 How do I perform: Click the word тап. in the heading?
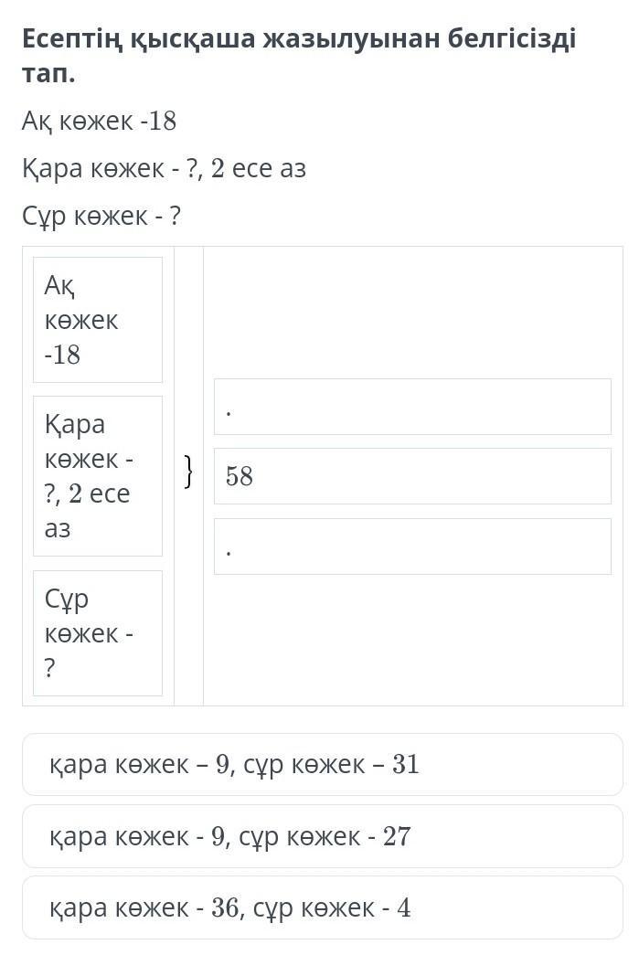coord(49,75)
